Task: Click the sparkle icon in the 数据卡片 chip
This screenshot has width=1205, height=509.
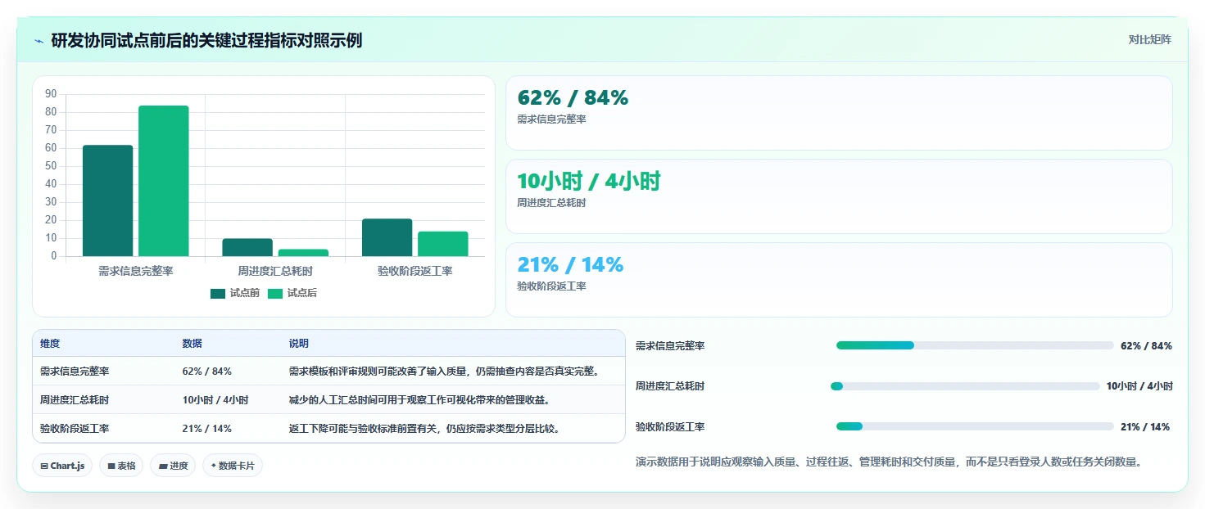Action: click(x=214, y=466)
